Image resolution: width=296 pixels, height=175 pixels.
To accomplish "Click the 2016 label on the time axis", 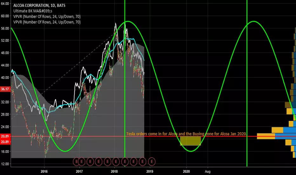I will pos(44,171).
